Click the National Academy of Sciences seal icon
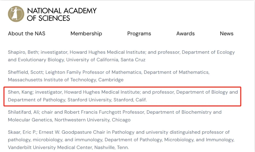Screen dimensions: 255x152 [x=16, y=14]
